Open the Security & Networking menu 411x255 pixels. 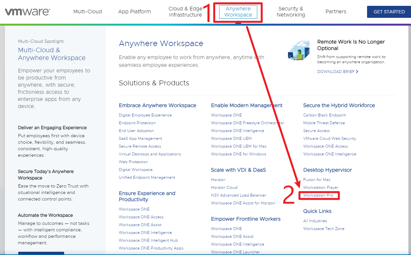(x=291, y=11)
